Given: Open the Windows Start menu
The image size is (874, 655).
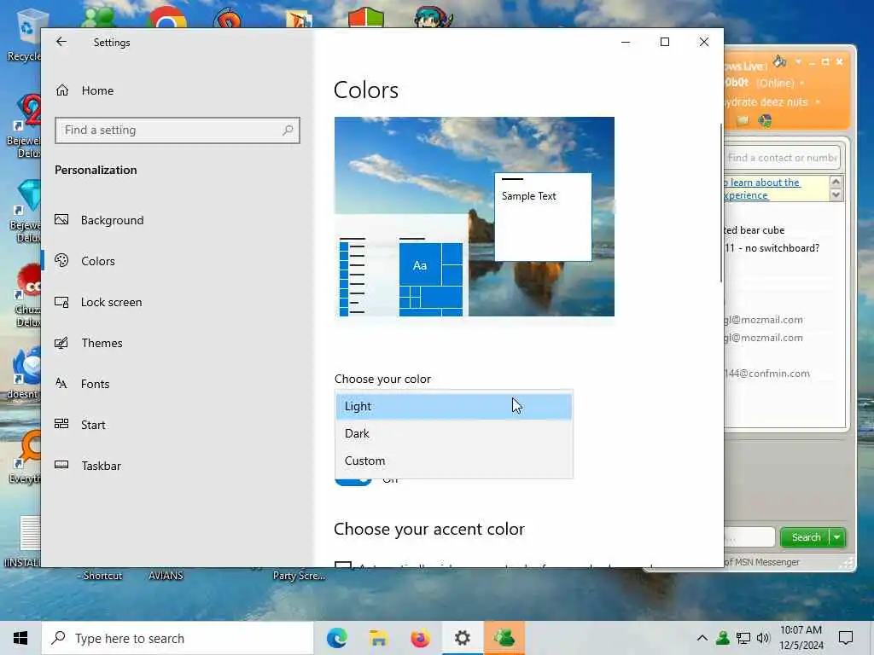Looking at the screenshot, I should (20, 638).
